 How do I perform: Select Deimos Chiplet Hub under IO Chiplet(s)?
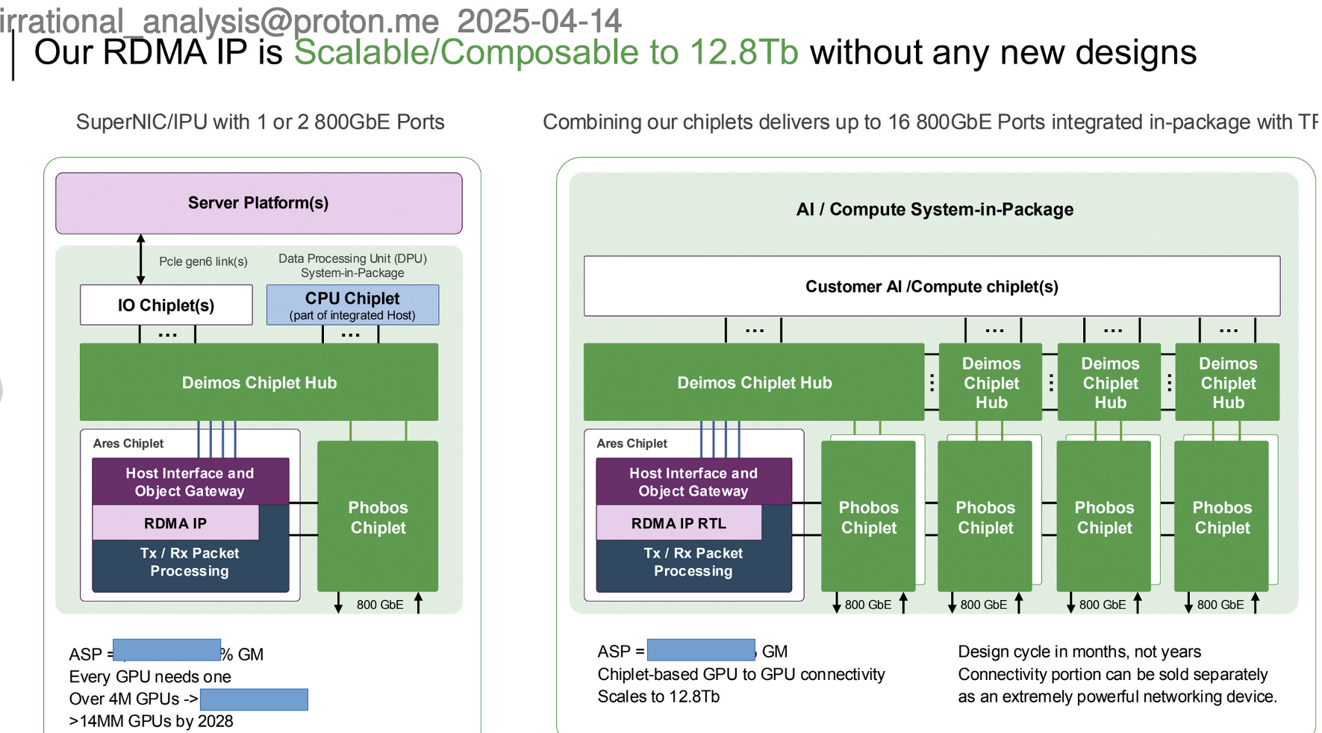tap(259, 382)
